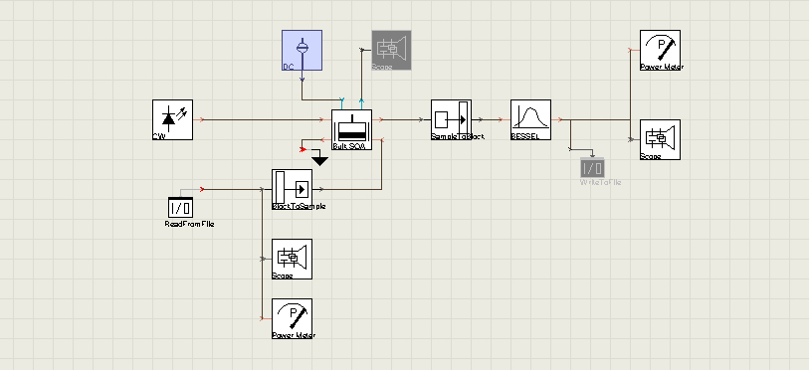This screenshot has height=370, width=809.
Task: Select the BlockToSample converter block
Action: (292, 189)
